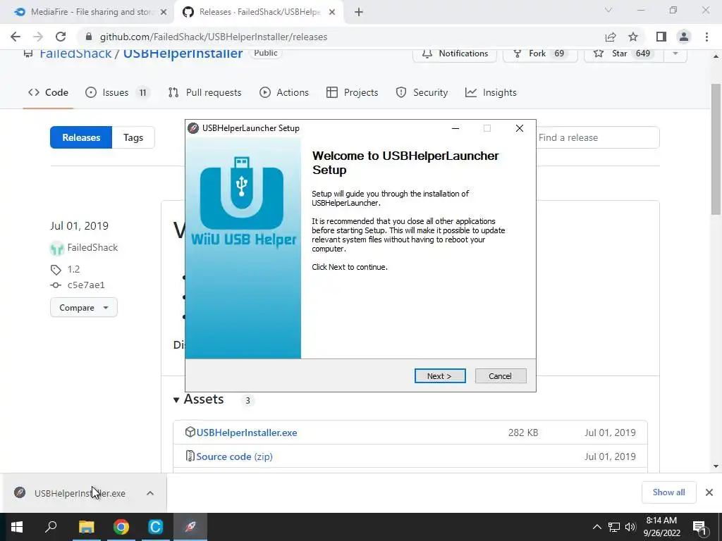Click the FailedShack avatar icon

pos(56,249)
